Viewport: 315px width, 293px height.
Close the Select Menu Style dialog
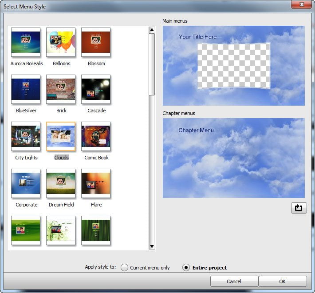click(x=301, y=4)
